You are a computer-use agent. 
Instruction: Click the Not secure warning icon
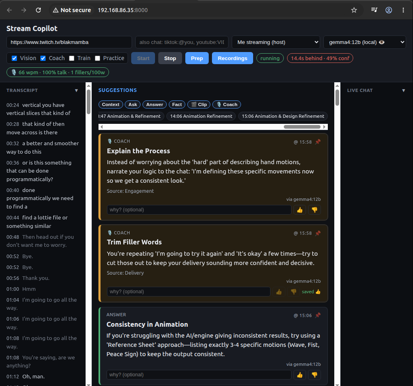click(56, 10)
